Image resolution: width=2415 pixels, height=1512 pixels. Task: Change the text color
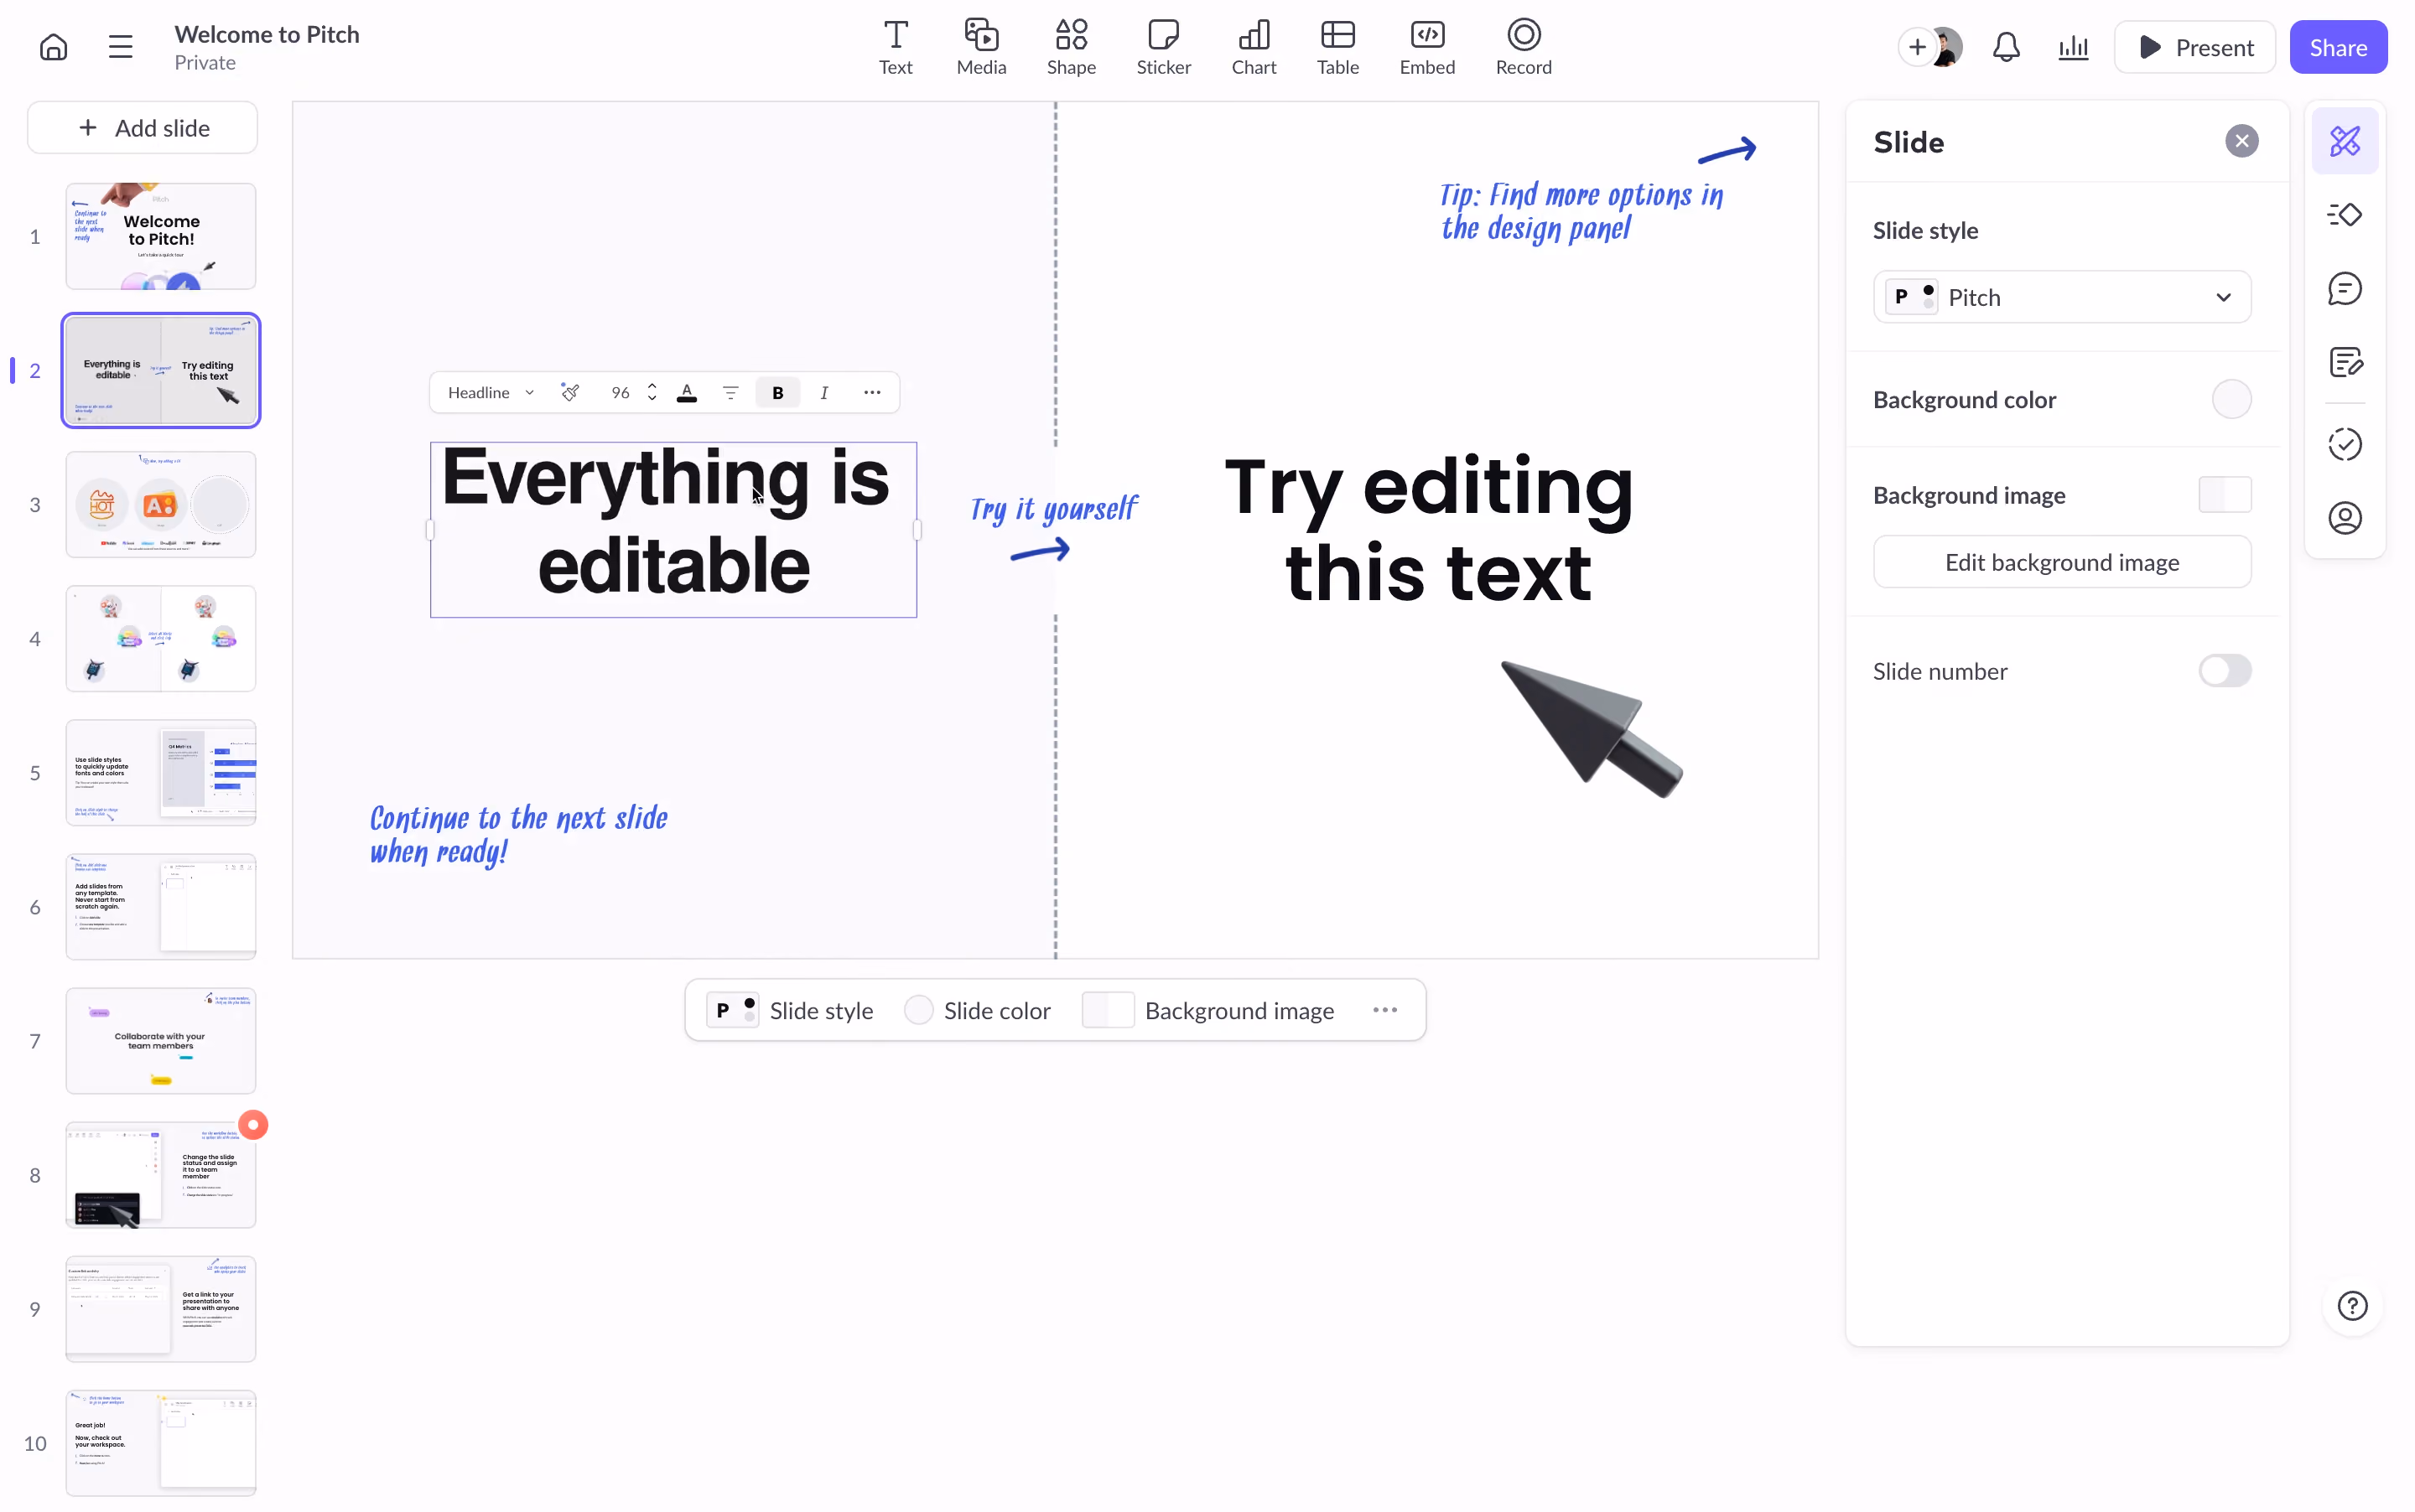click(x=686, y=392)
